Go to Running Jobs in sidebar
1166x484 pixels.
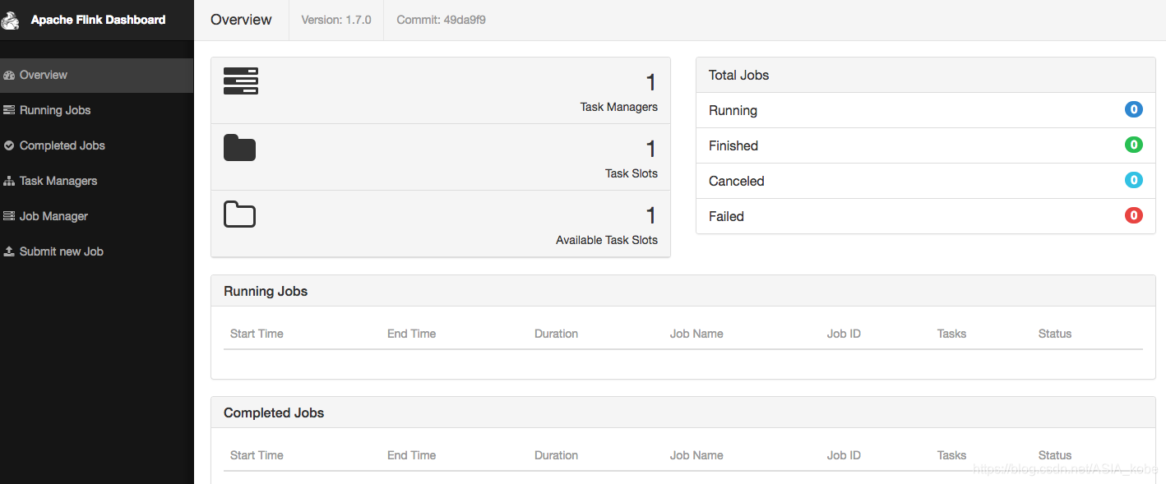pyautogui.click(x=96, y=110)
